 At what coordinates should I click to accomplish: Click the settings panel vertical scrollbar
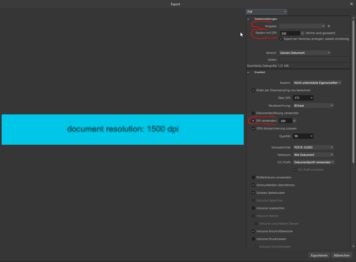[353, 91]
